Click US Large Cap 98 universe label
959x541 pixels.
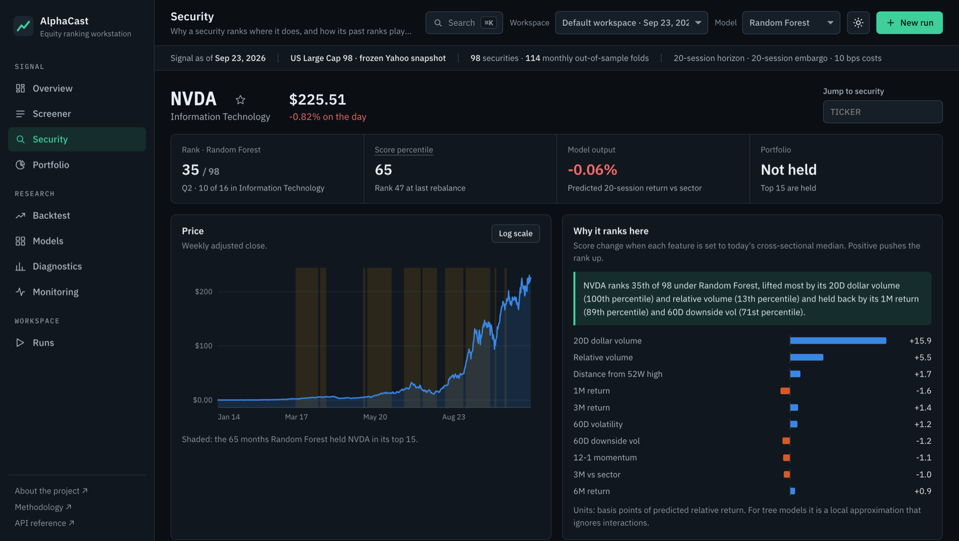pos(368,58)
